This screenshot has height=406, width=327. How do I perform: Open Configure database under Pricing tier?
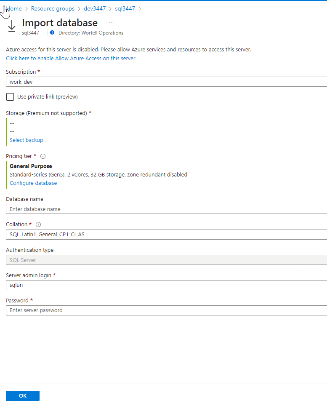point(33,183)
